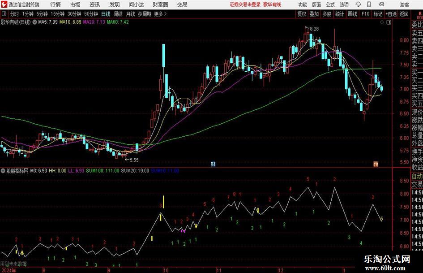The image size is (423, 273).
Task: Switch to 5分钟 chart period
Action: pyautogui.click(x=42, y=14)
